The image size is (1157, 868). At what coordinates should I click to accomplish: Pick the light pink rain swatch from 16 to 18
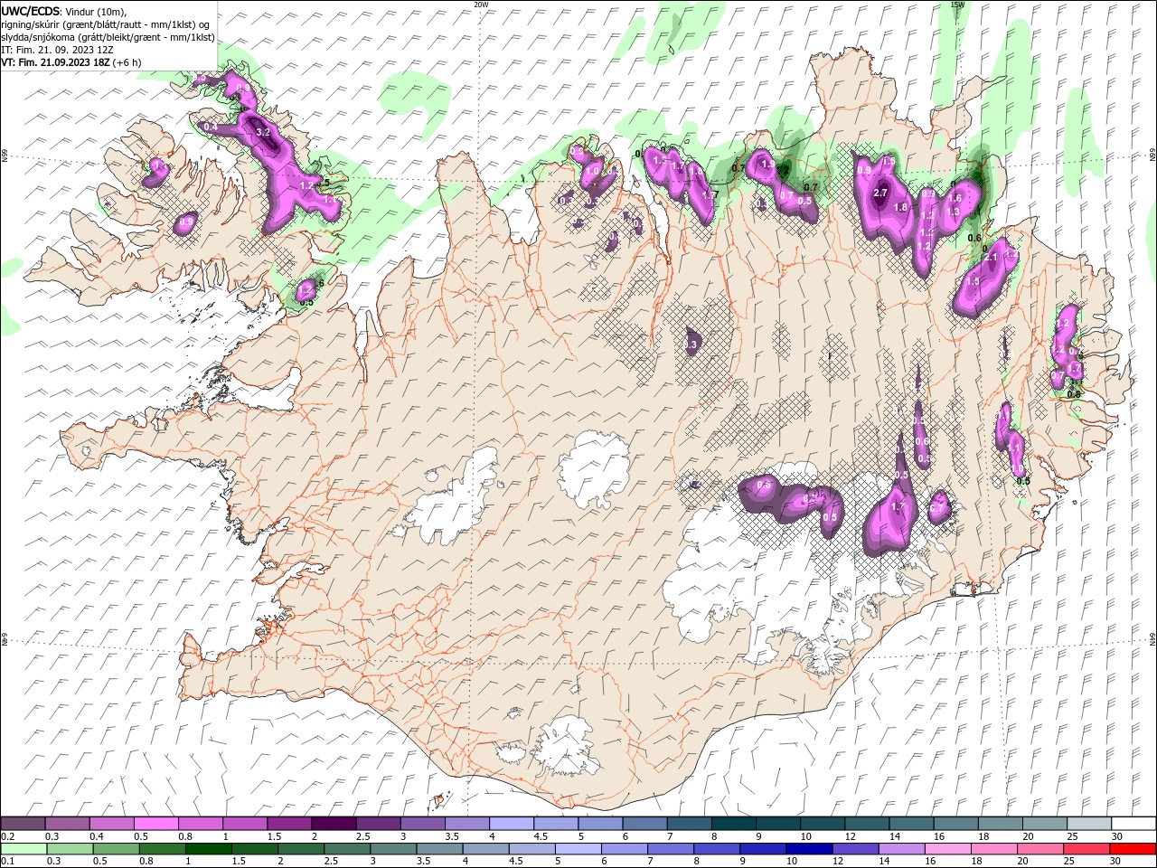click(948, 849)
